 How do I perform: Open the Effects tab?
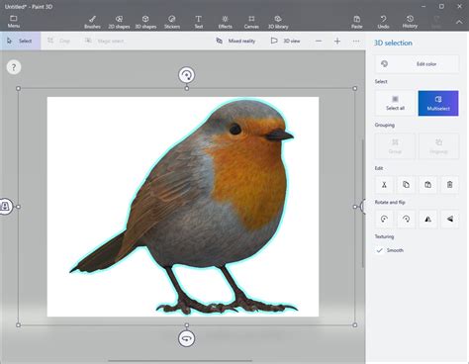(x=225, y=22)
